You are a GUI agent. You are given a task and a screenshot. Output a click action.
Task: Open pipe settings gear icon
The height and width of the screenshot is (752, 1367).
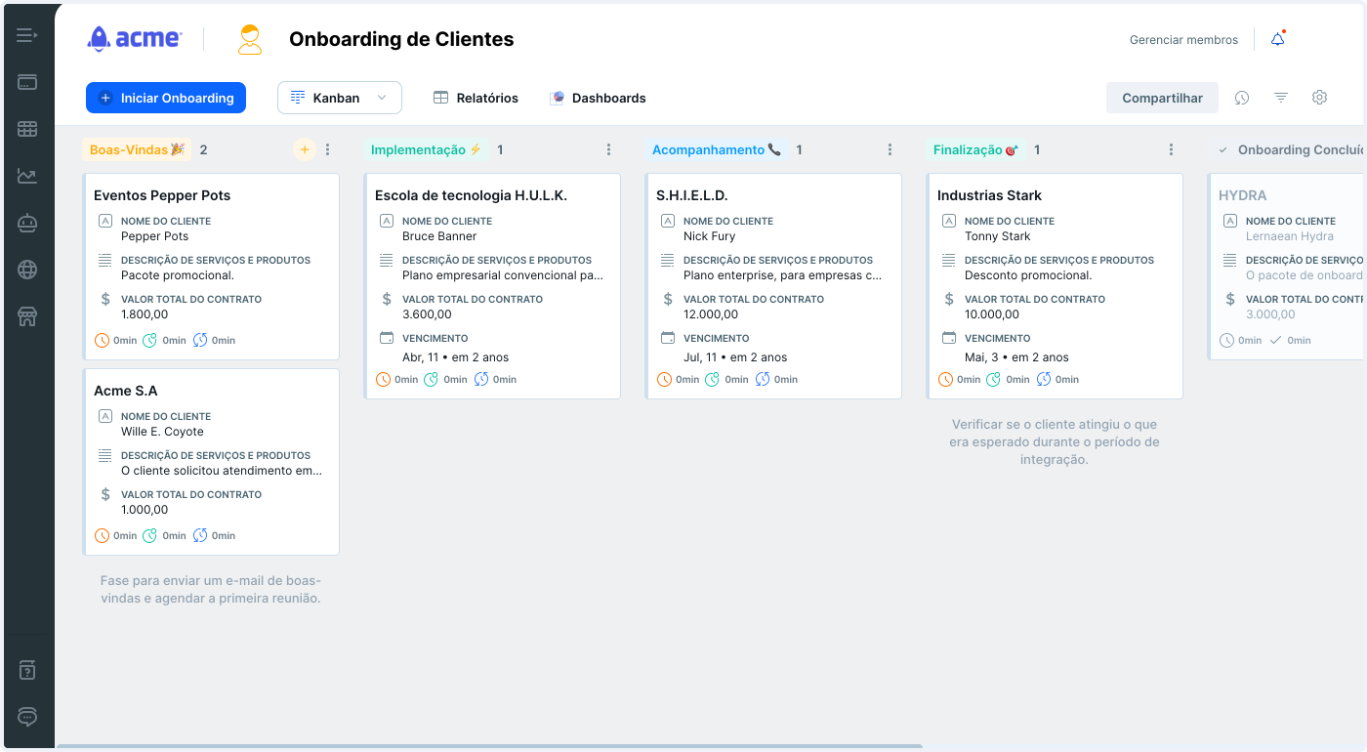(x=1320, y=98)
